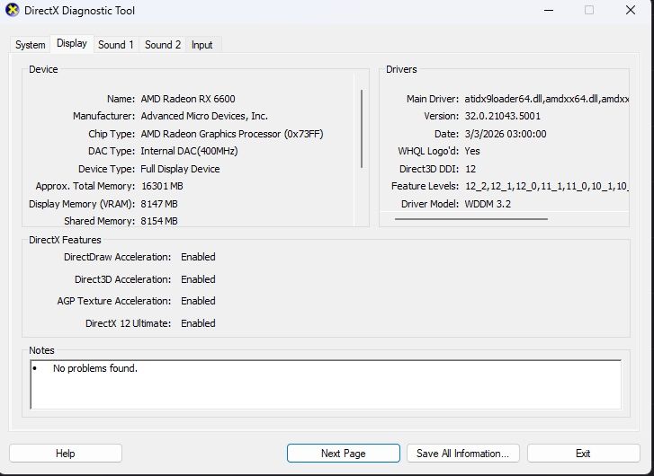
Task: Click the Feature Levels label
Action: coord(425,186)
